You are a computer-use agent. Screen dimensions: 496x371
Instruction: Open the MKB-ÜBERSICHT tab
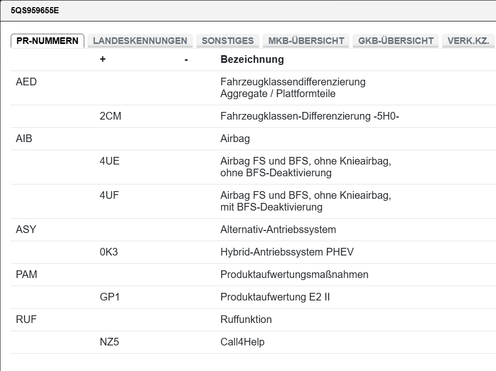click(306, 41)
